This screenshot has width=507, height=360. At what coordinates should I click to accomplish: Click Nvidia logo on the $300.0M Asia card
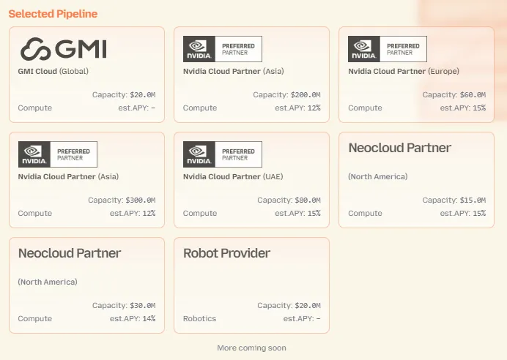[34, 154]
